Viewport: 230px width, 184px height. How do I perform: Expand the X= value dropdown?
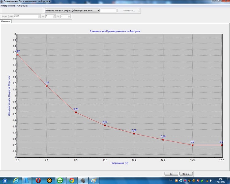tap(54, 16)
